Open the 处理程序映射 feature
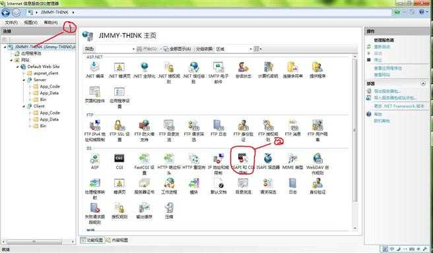The width and height of the screenshot is (433, 253). pos(94,188)
